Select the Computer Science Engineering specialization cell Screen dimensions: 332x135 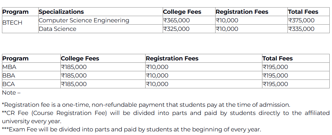(x=84, y=20)
